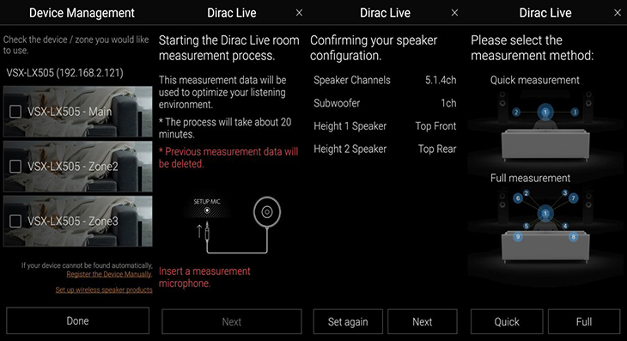The image size is (627, 341).
Task: Choose the Full measurement button
Action: pos(584,322)
